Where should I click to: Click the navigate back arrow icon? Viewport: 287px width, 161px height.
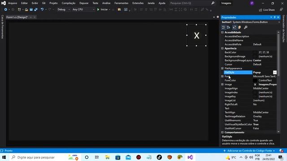tap(6, 9)
